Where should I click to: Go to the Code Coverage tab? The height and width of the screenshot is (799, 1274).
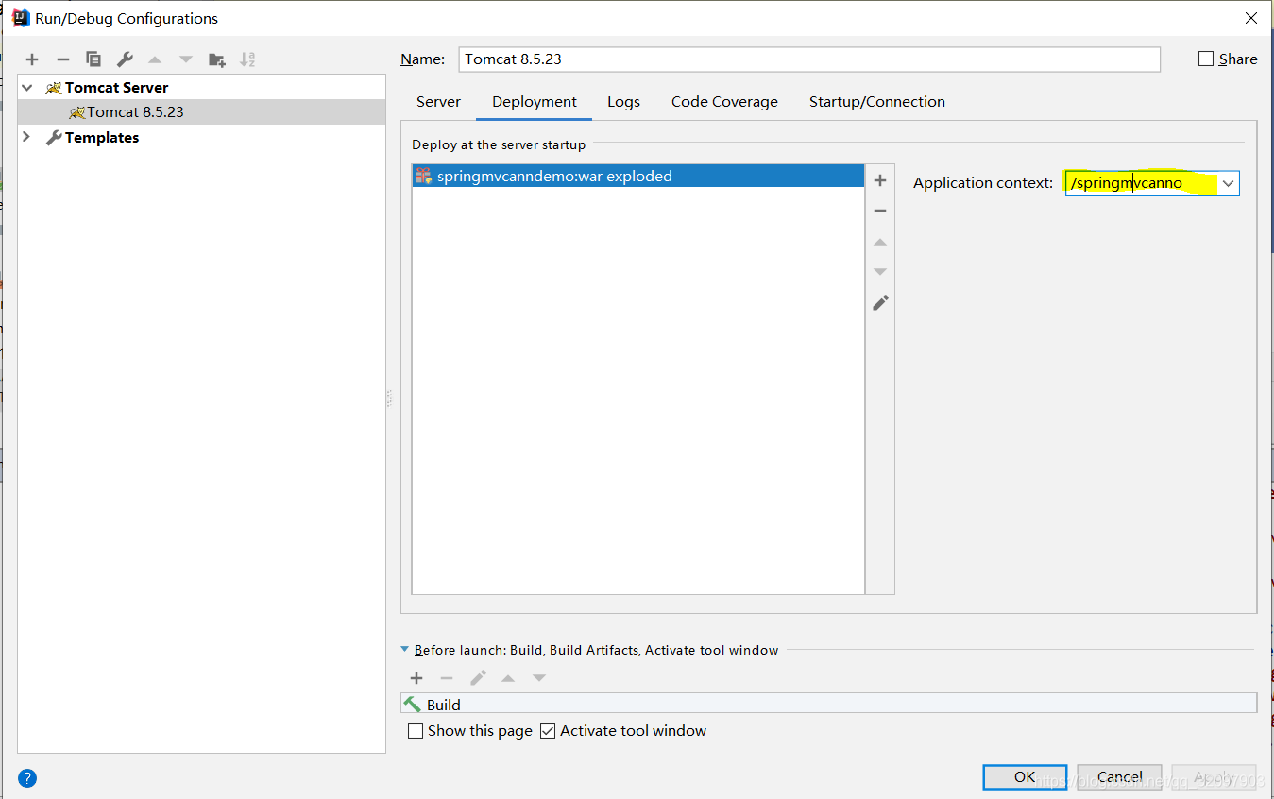pyautogui.click(x=724, y=102)
